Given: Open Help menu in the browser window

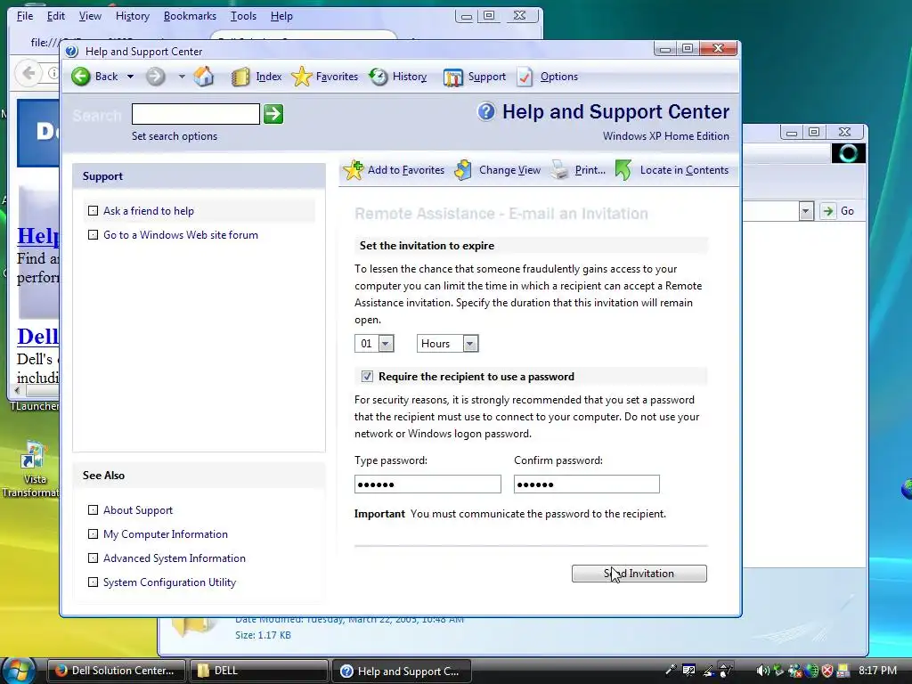Looking at the screenshot, I should pos(281,16).
